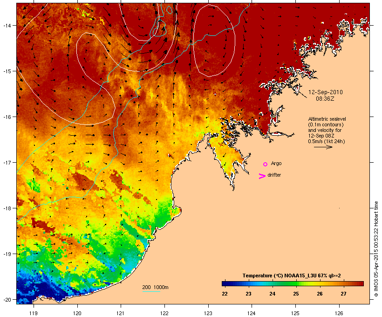Screen dimensions: 382x317
Task: Click the '(0.1m contours)' text line
Action: (x=326, y=124)
